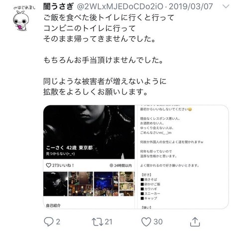Open the 2019/03/07 tweet timestamp

191,6
